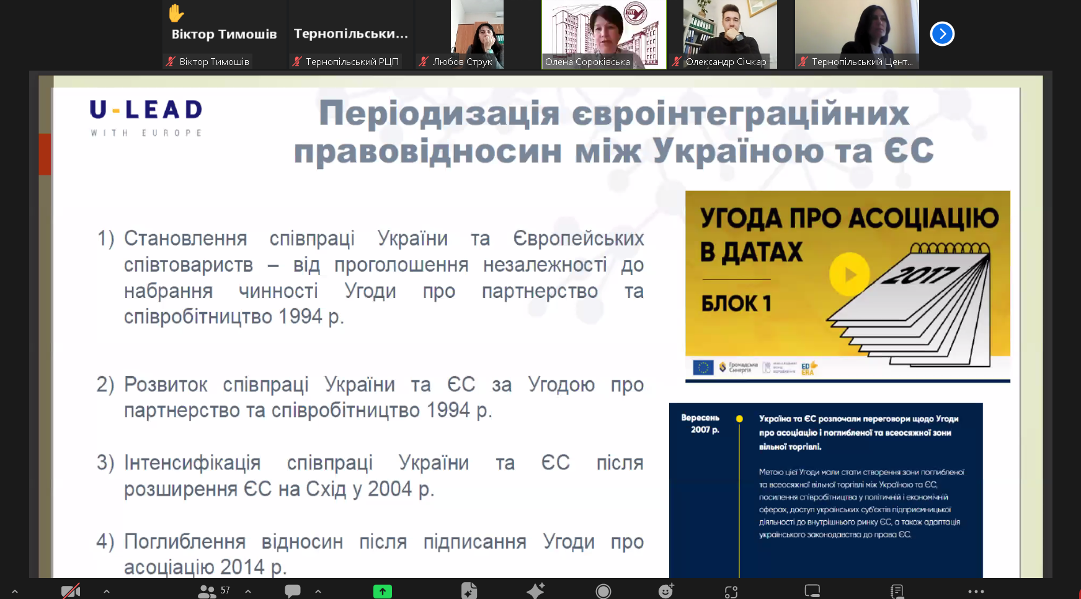Click Віктор Тимошів's raised hand icon

177,13
